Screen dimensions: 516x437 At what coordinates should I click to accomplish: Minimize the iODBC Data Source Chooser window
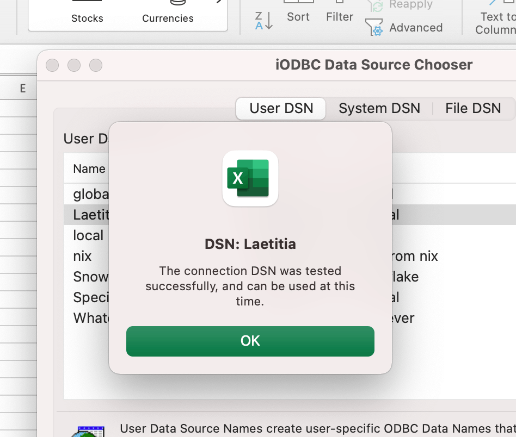(74, 65)
